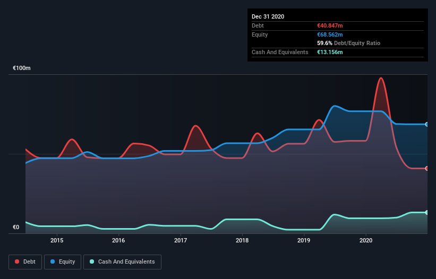Click the 2020 debt peak on chart
Image resolution: width=436 pixels, height=279 pixels.
(381, 79)
